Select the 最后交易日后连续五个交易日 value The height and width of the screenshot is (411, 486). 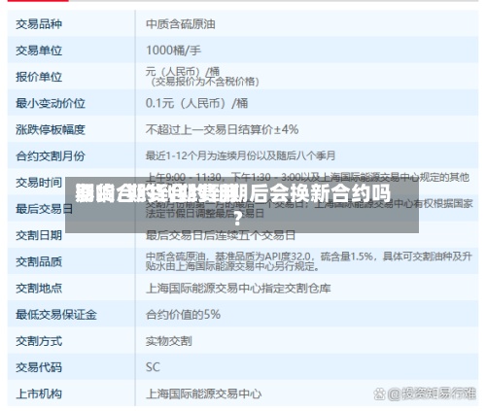coord(221,235)
